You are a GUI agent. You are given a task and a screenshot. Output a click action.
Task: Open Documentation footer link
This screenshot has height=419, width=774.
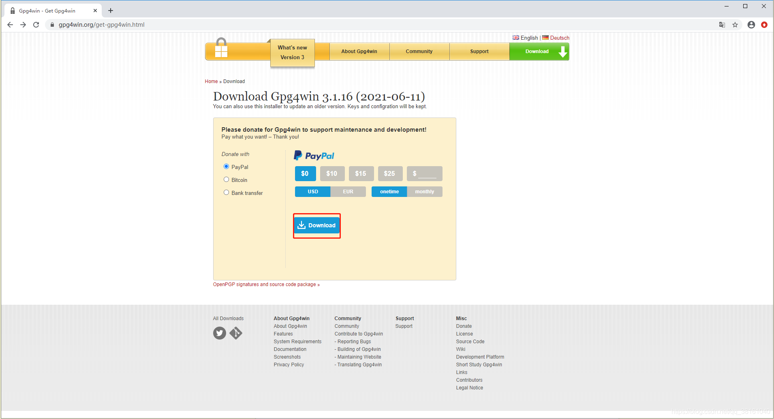coord(290,349)
